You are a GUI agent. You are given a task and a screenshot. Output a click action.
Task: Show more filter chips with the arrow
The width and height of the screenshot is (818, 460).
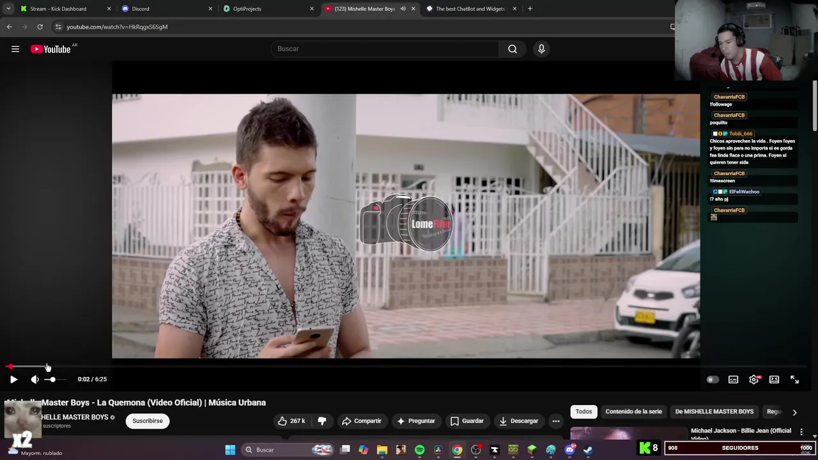point(794,412)
